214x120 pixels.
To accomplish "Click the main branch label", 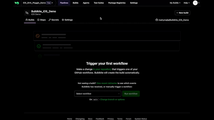I will [95, 99].
